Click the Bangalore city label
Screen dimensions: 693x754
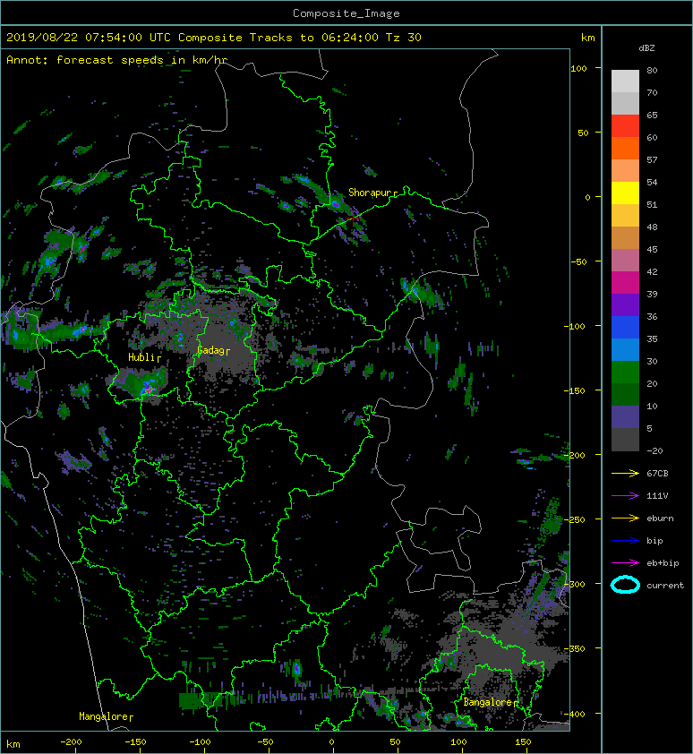tap(488, 702)
